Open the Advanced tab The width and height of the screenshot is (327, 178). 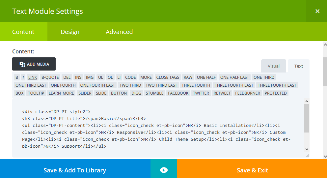click(x=119, y=32)
